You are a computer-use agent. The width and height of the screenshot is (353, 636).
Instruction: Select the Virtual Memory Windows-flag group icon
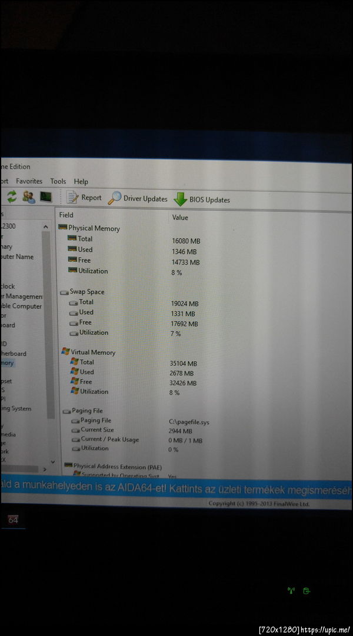pos(65,351)
